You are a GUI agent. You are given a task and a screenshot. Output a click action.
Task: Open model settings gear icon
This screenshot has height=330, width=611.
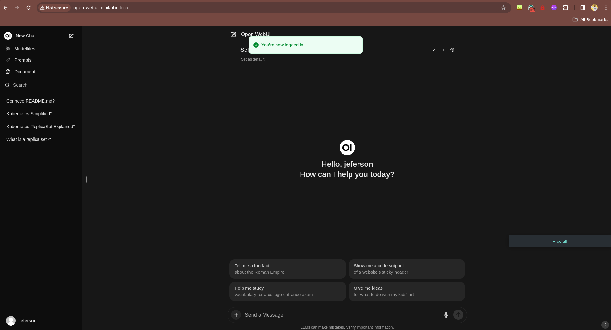tap(452, 50)
